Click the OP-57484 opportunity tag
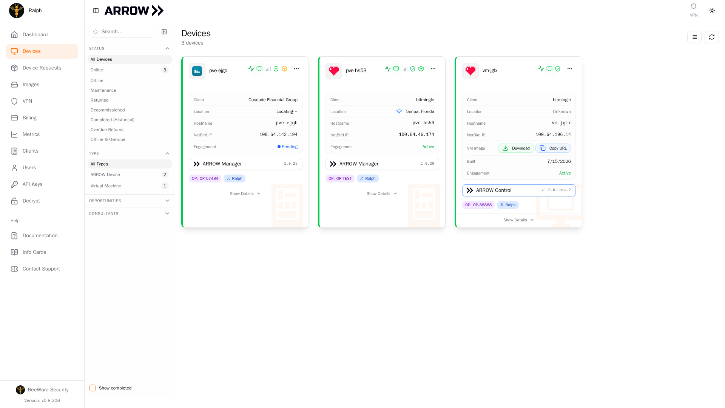This screenshot has height=408, width=725. point(205,178)
